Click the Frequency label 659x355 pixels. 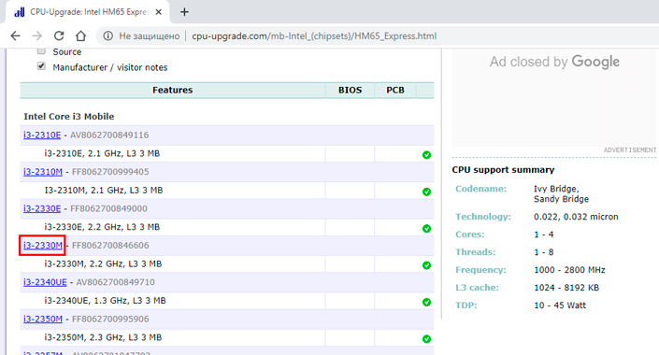(480, 270)
